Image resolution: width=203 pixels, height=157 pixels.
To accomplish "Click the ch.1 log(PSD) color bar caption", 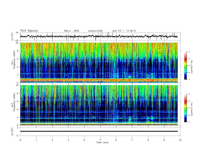I will click(192, 67).
